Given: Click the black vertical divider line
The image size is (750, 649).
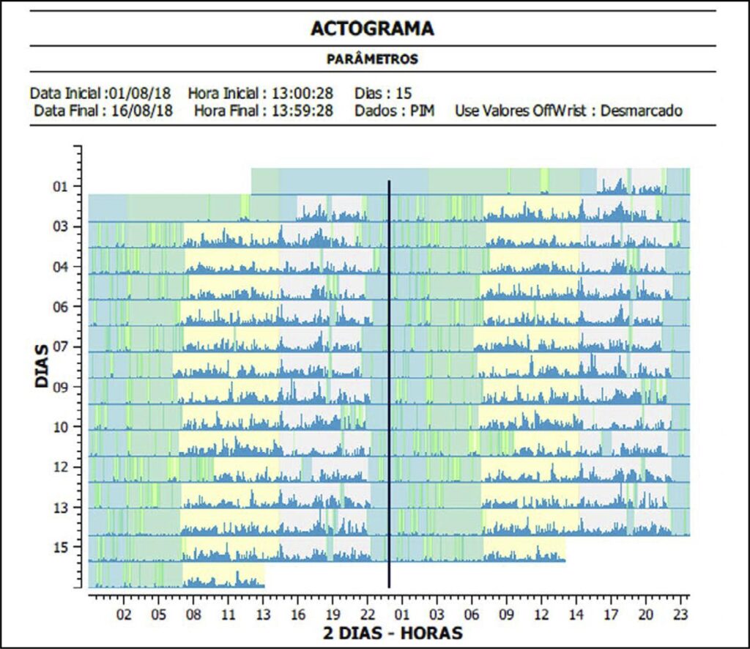Looking at the screenshot, I should pos(388,381).
